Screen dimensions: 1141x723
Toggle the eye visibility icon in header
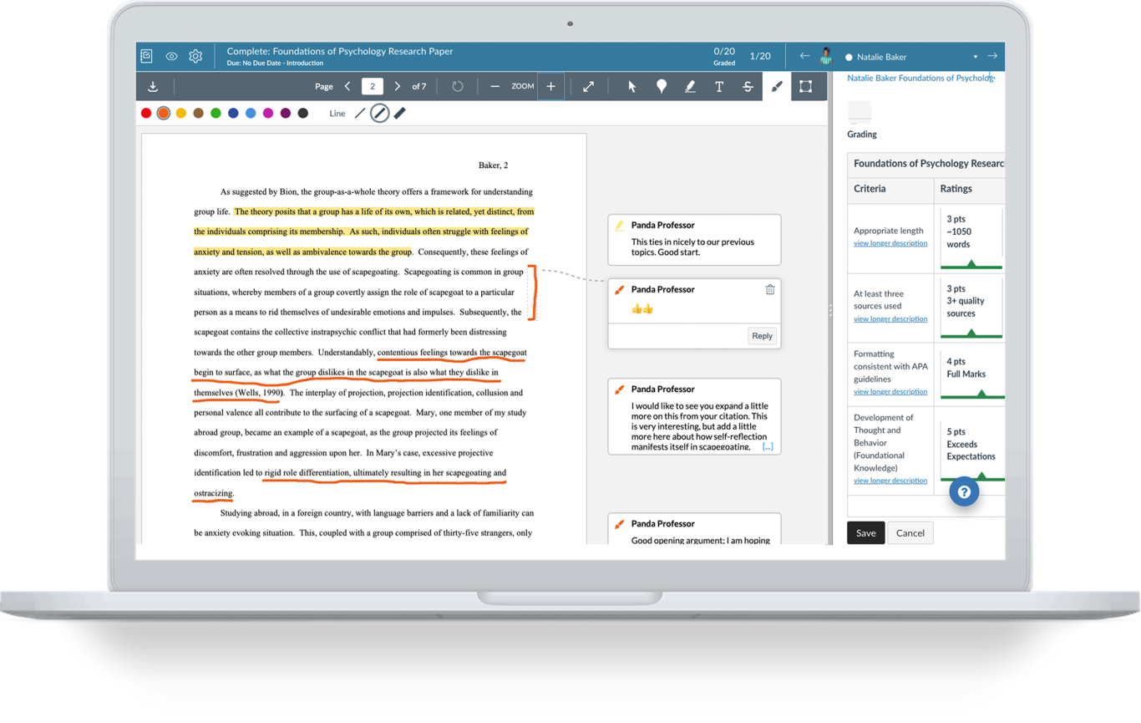click(x=171, y=56)
